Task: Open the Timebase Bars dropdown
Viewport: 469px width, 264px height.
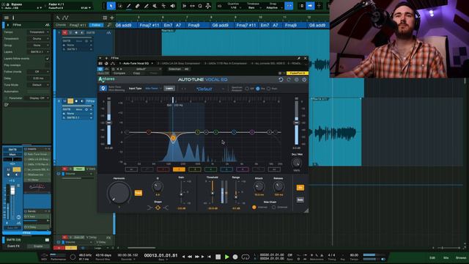Action: point(253,6)
